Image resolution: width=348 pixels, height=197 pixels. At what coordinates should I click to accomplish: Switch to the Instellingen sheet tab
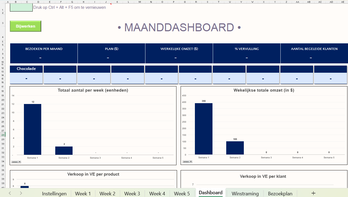point(54,193)
